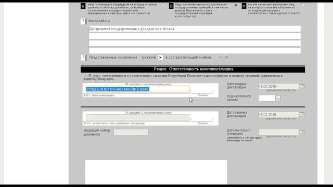Tick attachment checkbox 02

[x=226, y=58]
